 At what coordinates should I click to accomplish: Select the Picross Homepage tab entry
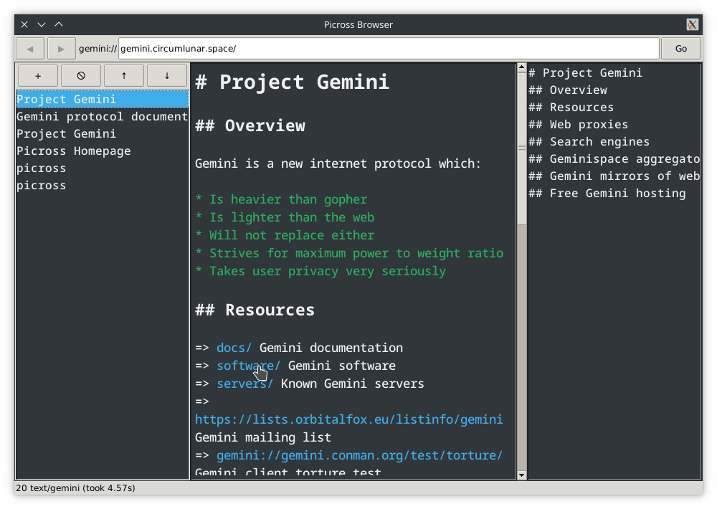pyautogui.click(x=74, y=151)
